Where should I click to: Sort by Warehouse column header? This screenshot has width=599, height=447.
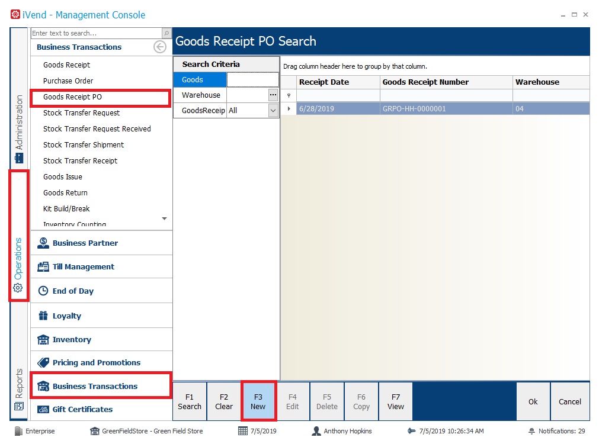coord(551,82)
